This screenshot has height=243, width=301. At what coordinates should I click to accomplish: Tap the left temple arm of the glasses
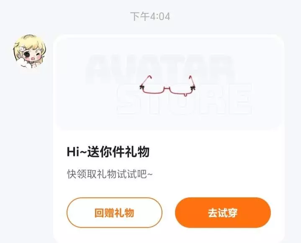[x=146, y=81]
